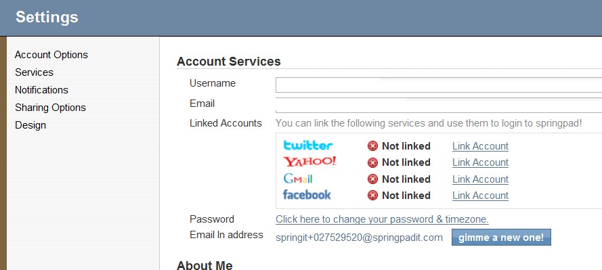Click the Twitter logo icon

coord(308,145)
